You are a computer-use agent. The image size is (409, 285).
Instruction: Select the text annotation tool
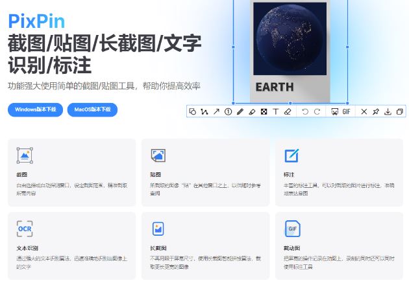pyautogui.click(x=276, y=111)
